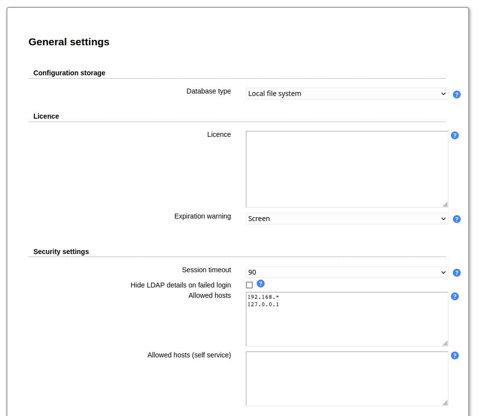Click the 127.0.0.1 entry line

click(x=263, y=305)
